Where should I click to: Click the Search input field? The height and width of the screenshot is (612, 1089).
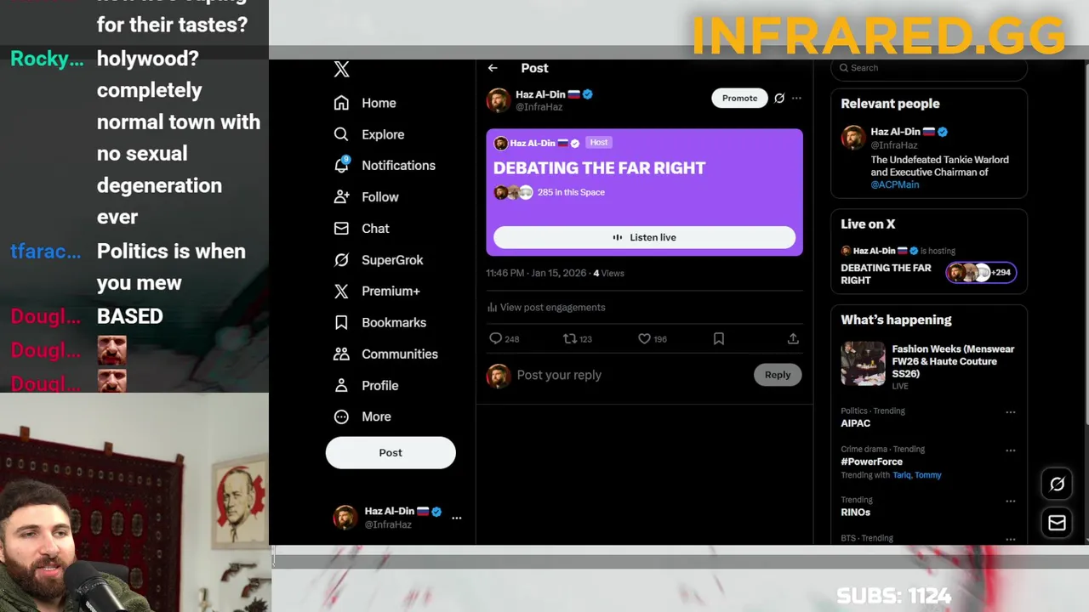929,68
